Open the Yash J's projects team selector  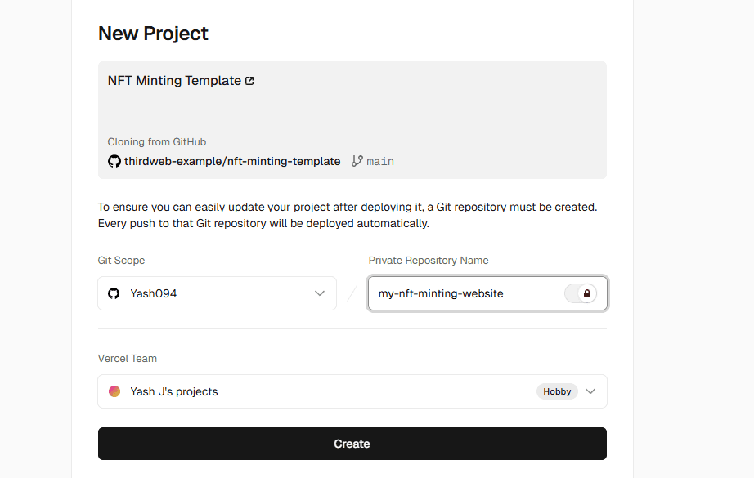327,391
